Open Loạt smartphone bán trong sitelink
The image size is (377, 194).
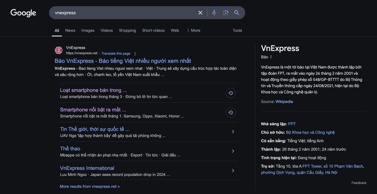pyautogui.click(x=94, y=90)
